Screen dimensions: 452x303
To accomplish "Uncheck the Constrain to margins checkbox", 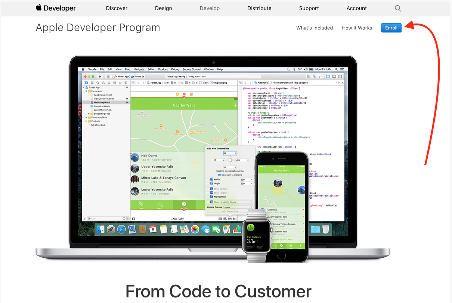I will pyautogui.click(x=219, y=175).
